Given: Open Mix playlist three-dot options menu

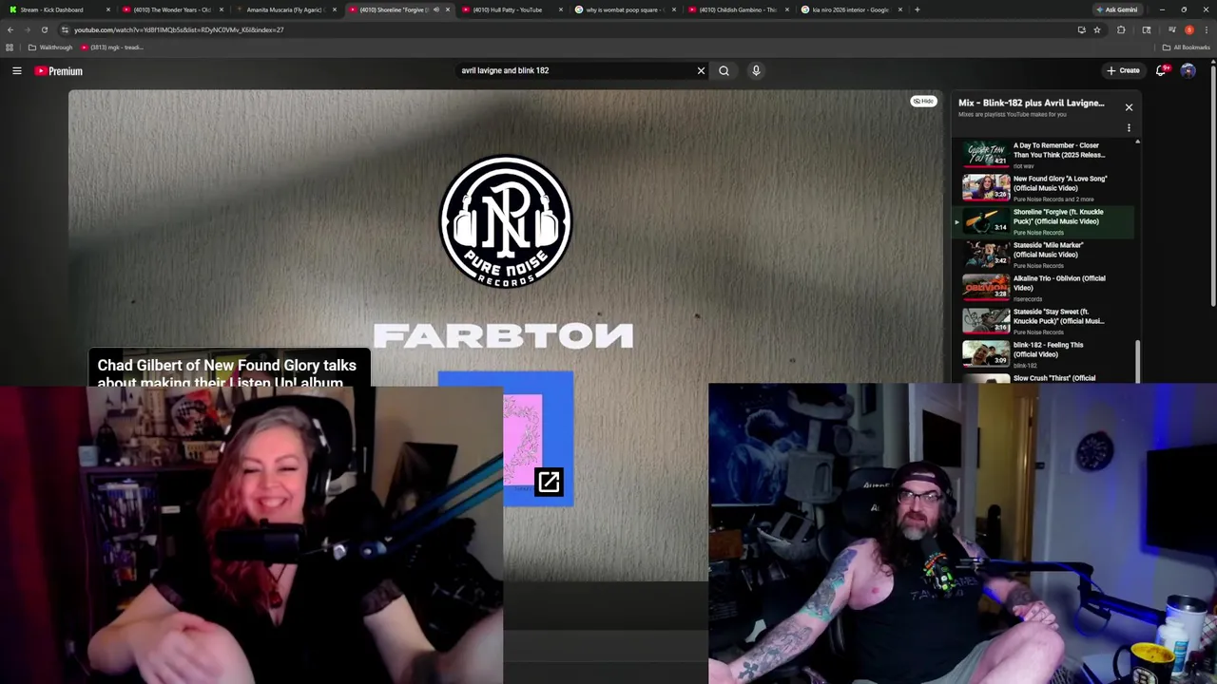Looking at the screenshot, I should point(1129,128).
